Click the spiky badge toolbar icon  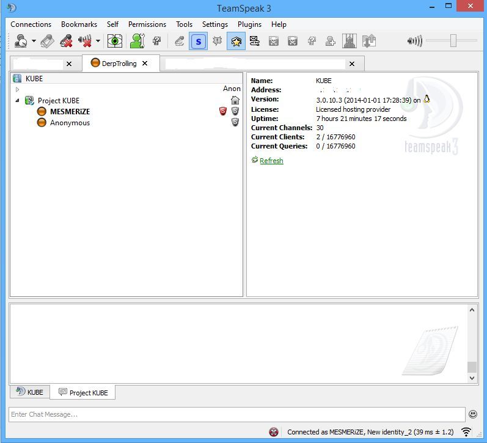click(x=217, y=41)
